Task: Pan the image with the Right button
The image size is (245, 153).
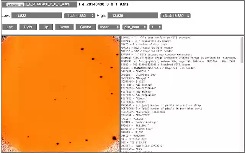Action: point(28,27)
